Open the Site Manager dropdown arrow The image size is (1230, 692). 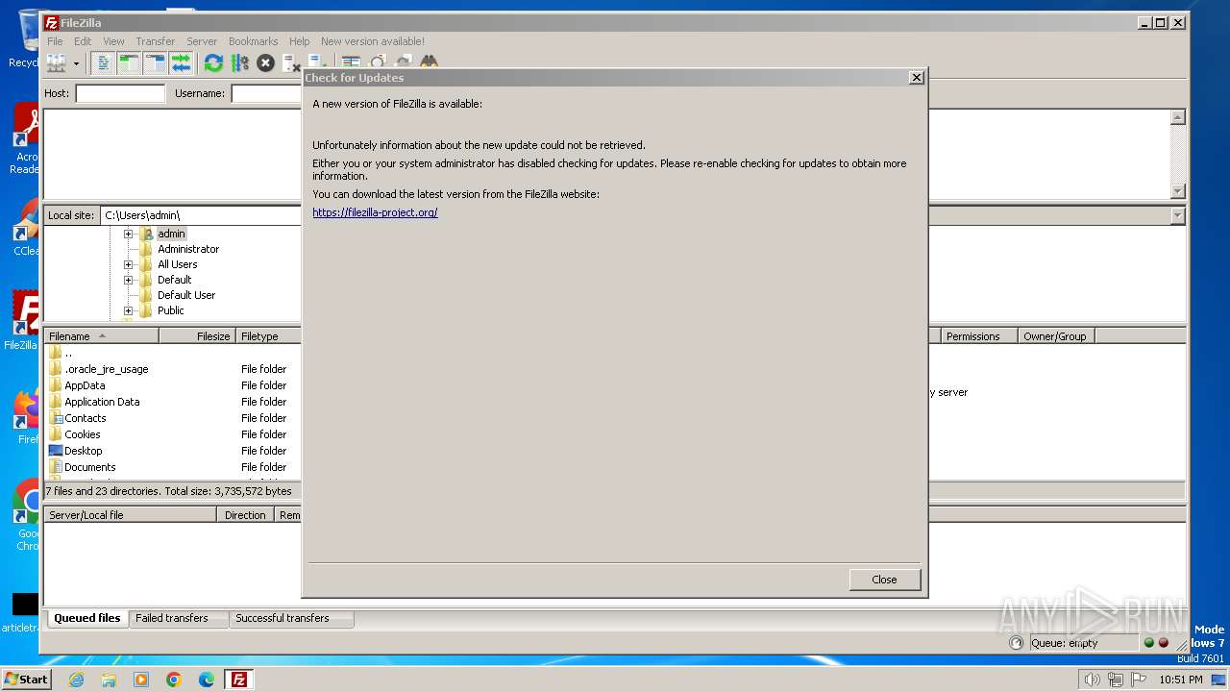click(76, 63)
